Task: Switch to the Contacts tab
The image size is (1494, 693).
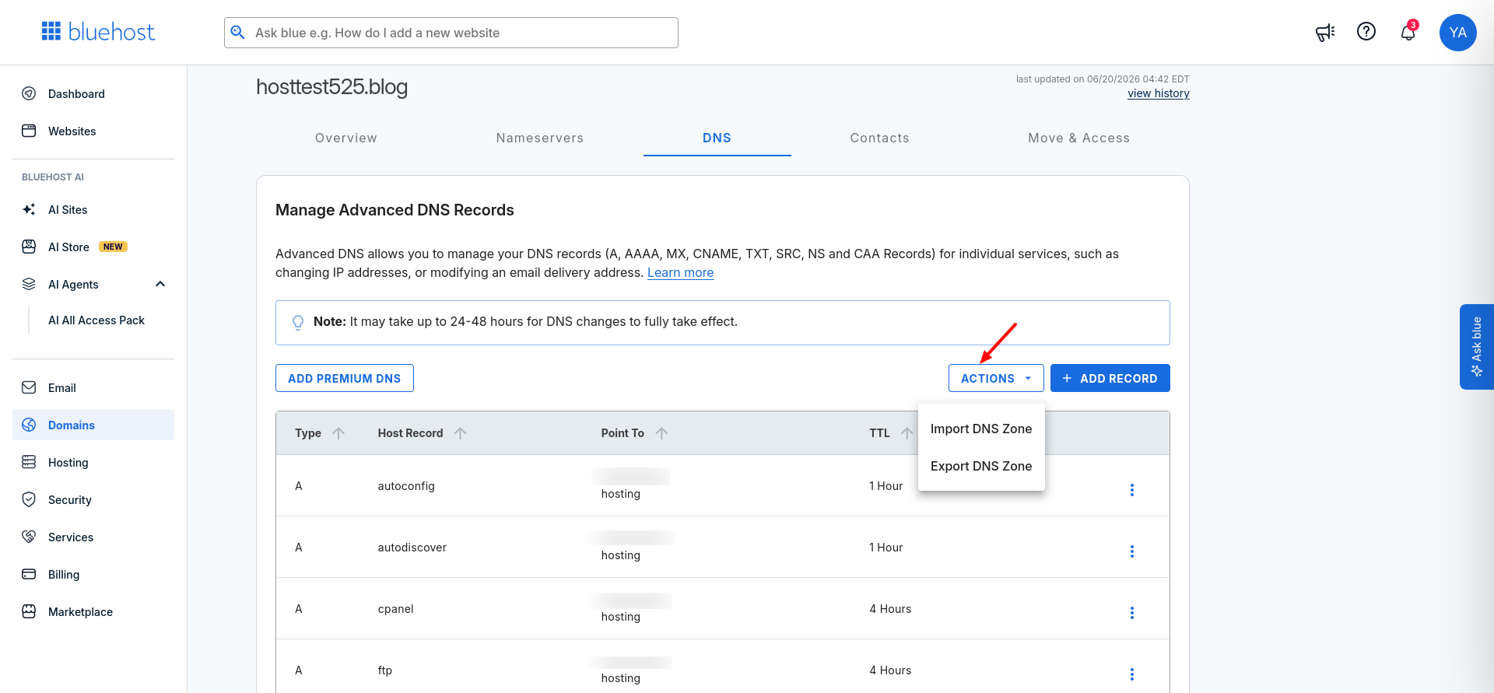Action: pos(879,138)
